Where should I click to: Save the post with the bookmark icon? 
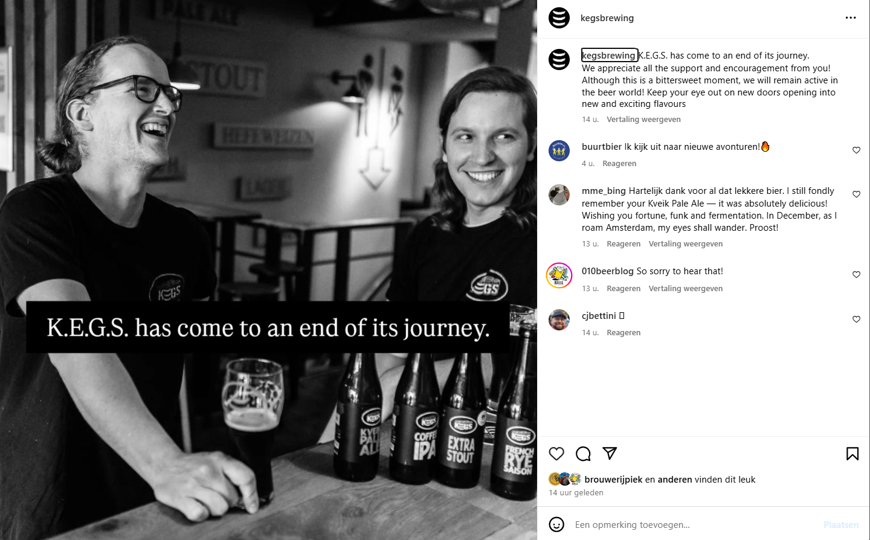click(852, 454)
